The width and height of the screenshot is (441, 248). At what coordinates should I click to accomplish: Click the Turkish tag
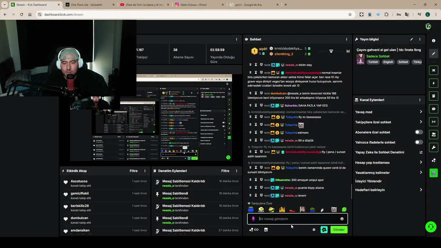tap(373, 62)
